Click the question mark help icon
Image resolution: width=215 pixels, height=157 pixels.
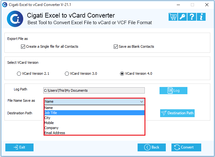tap(192, 17)
